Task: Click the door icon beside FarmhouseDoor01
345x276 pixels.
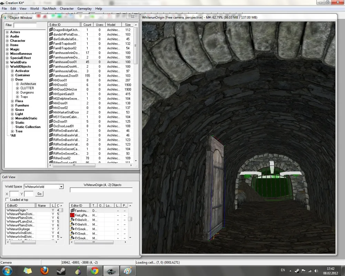Action: pos(51,62)
